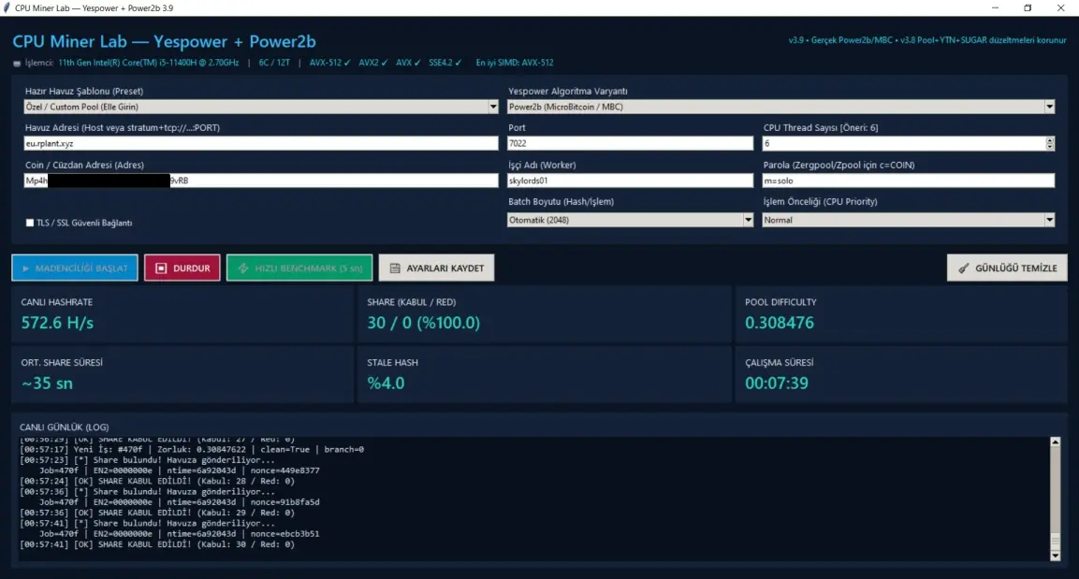The image size is (1079, 579).
Task: Click the log line SHARE KABUL EDİLDİ Kabul: 30
Action: pos(157,544)
